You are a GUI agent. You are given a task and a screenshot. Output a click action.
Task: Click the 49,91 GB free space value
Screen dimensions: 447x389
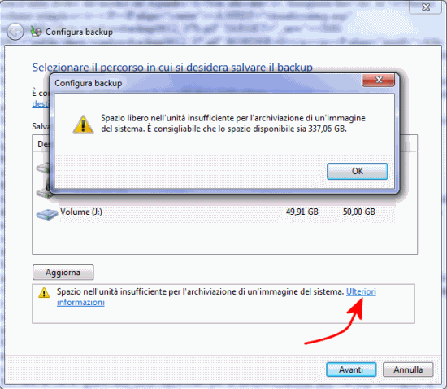tap(302, 212)
